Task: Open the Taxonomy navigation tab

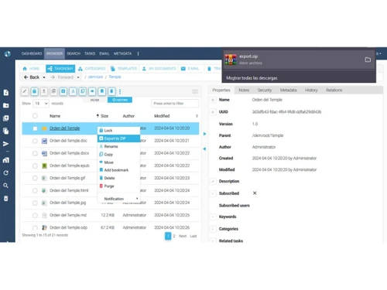Action: [x=60, y=69]
